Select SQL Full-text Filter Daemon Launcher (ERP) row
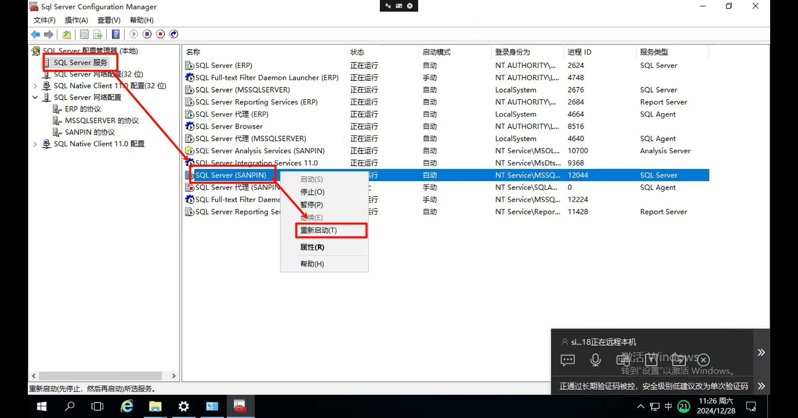 (x=446, y=77)
